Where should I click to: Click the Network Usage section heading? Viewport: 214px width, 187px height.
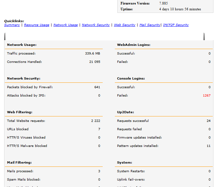[22, 45]
